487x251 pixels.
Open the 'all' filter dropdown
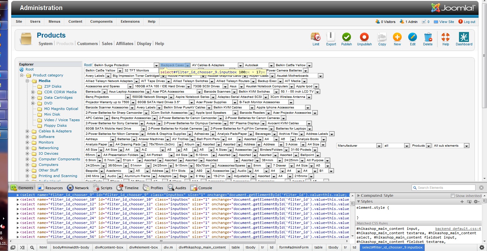click(396, 146)
